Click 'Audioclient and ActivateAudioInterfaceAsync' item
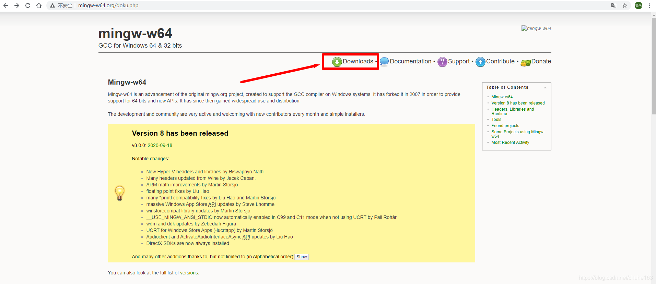 pos(220,237)
